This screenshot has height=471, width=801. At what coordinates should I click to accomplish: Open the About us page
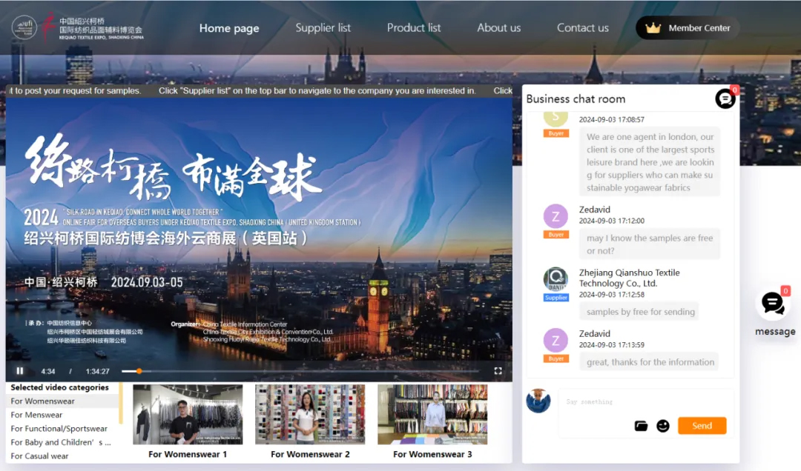tap(498, 28)
